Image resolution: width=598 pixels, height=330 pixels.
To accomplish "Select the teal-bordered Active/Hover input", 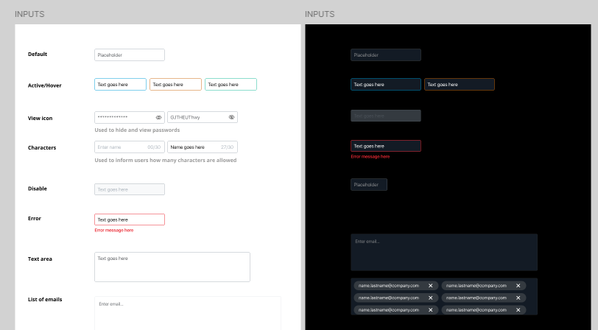I will [x=231, y=84].
